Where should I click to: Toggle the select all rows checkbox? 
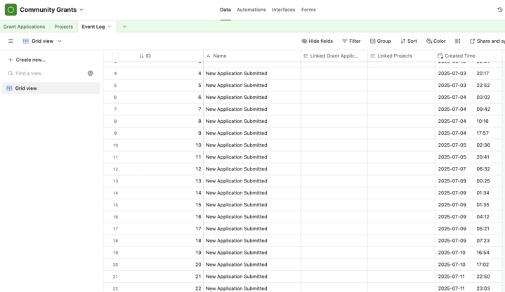pyautogui.click(x=115, y=56)
